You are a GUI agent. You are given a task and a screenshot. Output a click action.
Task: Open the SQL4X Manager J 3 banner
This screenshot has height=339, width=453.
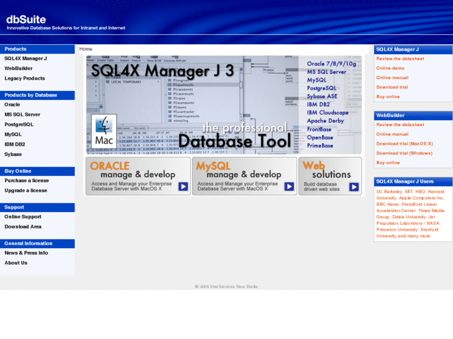[x=224, y=104]
